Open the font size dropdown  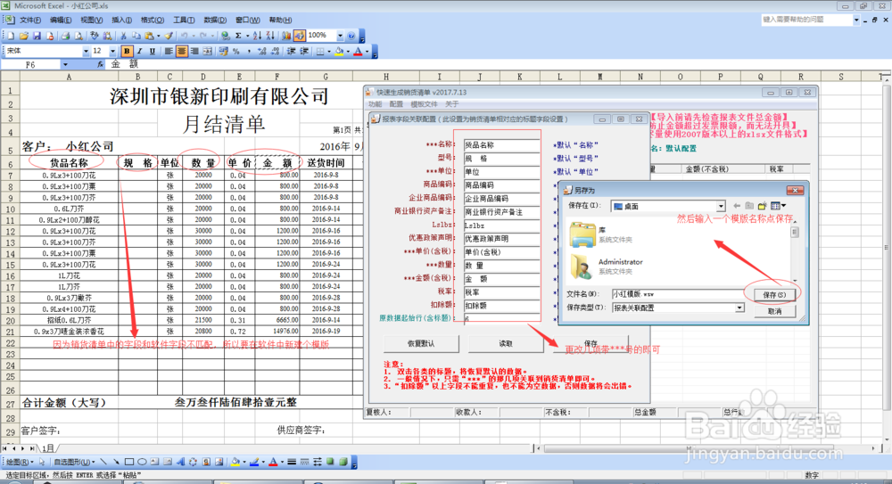(112, 51)
